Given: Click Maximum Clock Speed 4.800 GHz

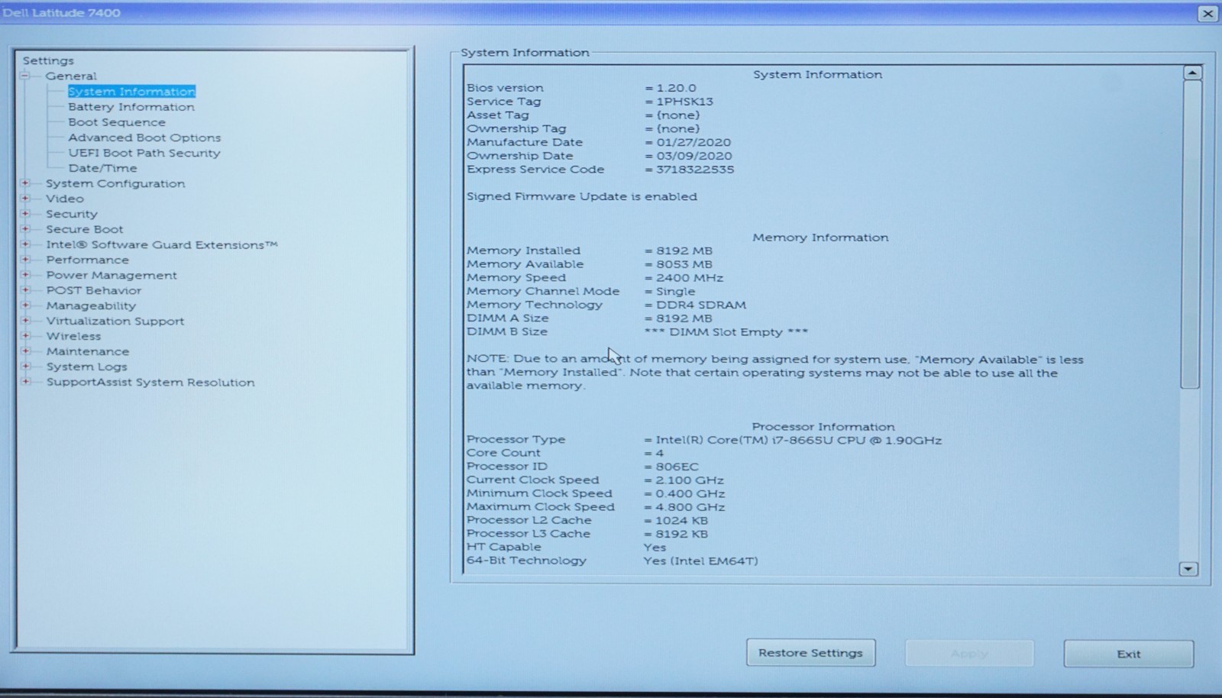Looking at the screenshot, I should (x=690, y=507).
